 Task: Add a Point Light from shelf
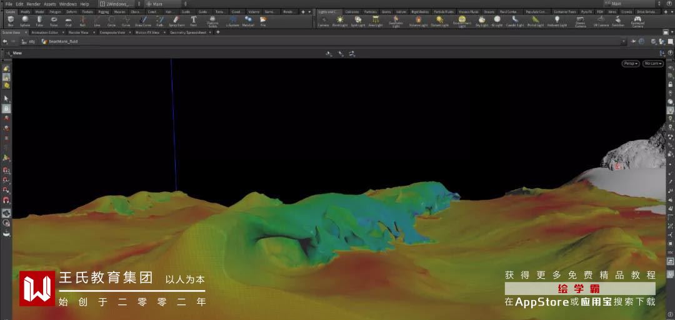(340, 21)
